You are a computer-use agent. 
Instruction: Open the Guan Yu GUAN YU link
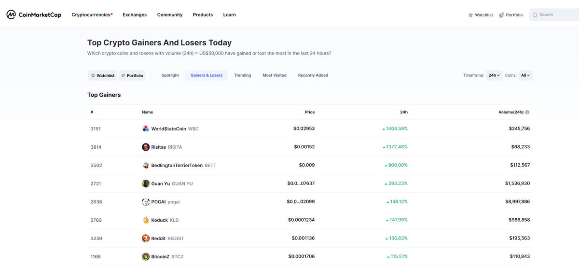pos(167,184)
